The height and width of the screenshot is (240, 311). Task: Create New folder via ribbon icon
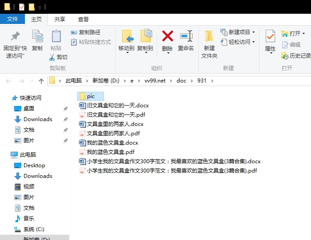(209, 36)
